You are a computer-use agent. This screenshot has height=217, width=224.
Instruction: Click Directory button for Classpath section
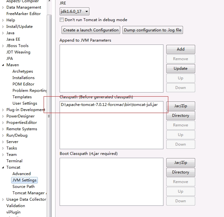pyautogui.click(x=180, y=116)
